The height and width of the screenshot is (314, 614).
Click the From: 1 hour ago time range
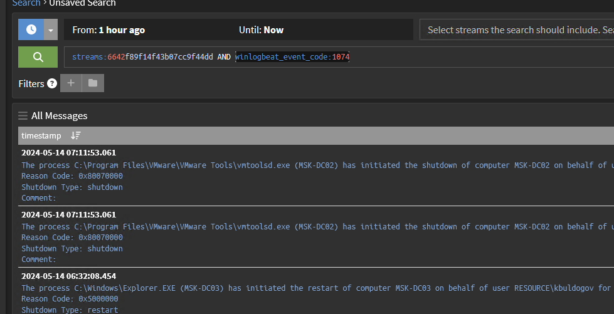[109, 29]
